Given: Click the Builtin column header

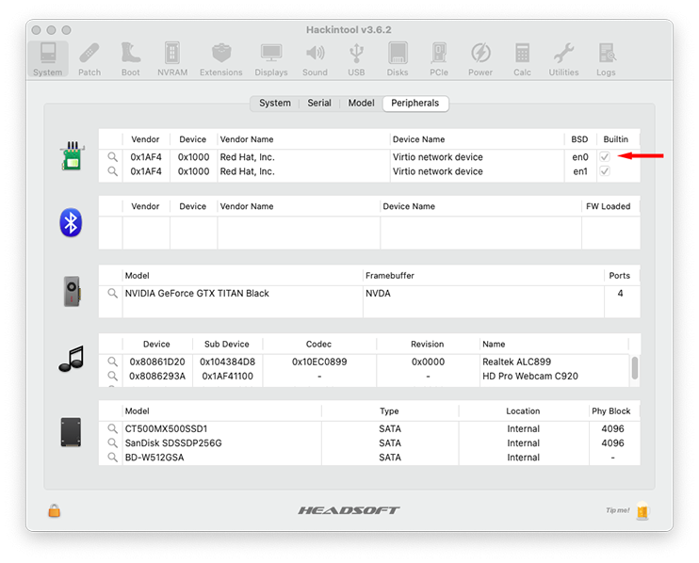Looking at the screenshot, I should [616, 139].
